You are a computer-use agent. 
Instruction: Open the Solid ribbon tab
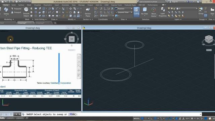tap(13, 5)
